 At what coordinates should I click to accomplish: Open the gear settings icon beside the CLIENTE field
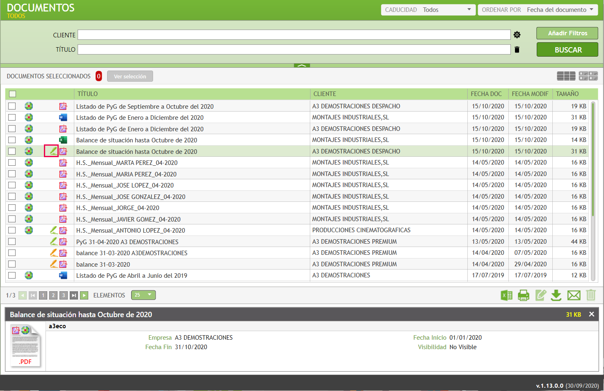[x=517, y=35]
